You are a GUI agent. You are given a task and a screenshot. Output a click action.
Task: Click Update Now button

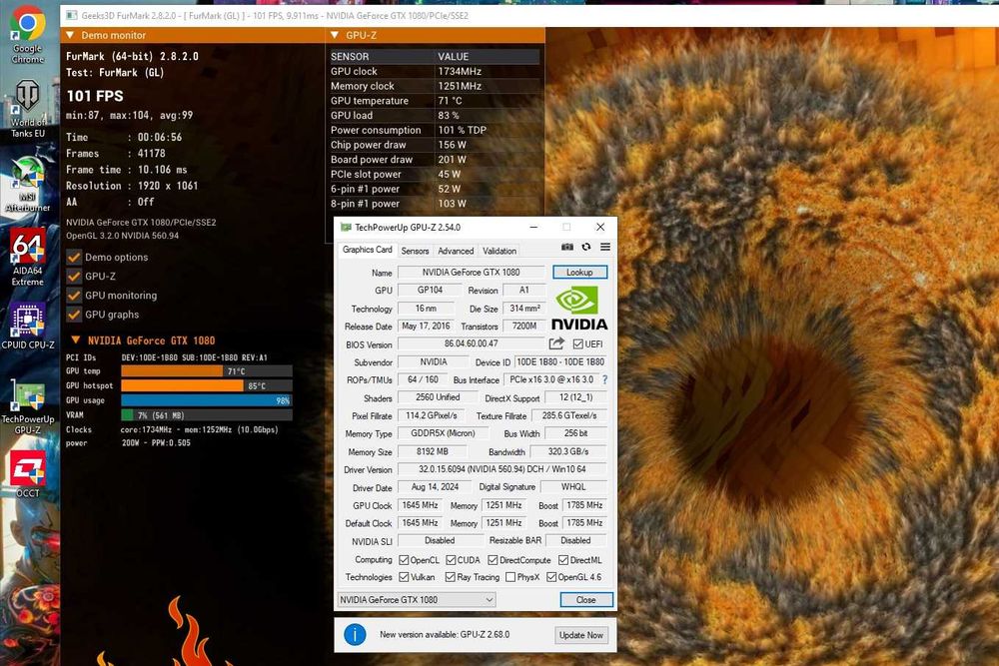pos(581,635)
